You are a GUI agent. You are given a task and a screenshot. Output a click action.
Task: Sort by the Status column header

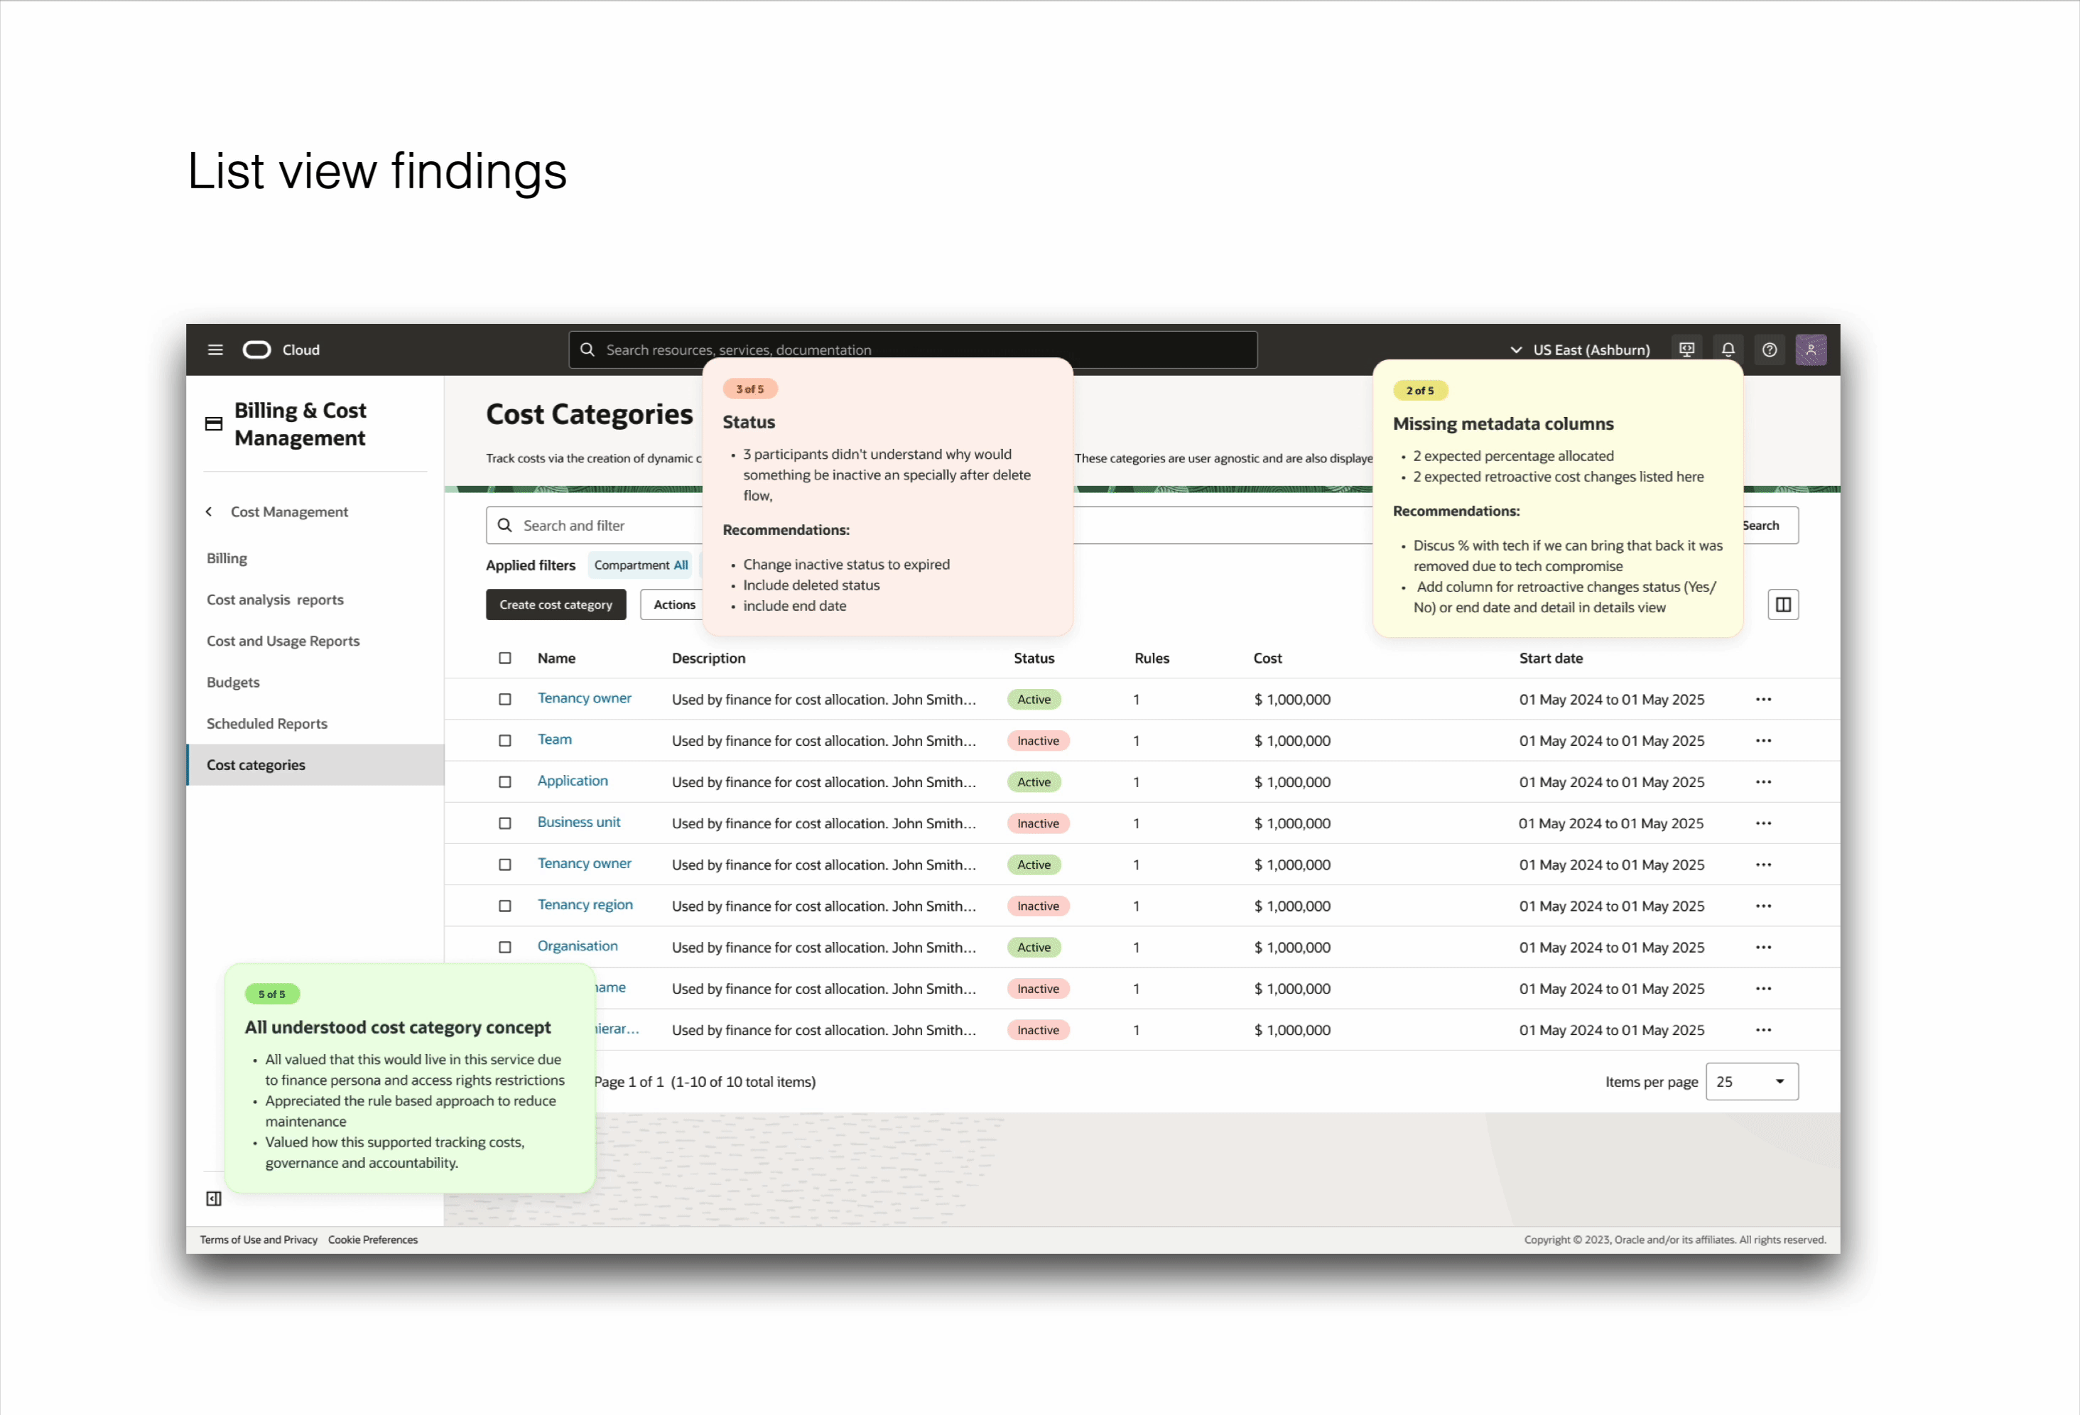(1034, 658)
